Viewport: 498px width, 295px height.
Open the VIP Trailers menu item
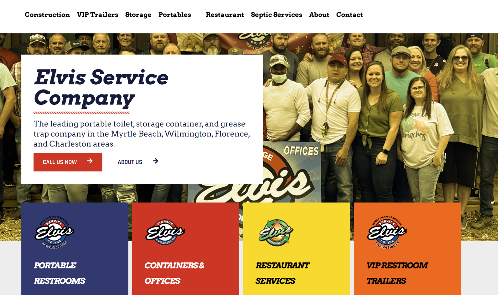(98, 15)
